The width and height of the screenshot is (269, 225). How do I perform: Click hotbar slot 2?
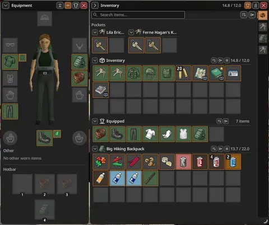click(x=44, y=184)
